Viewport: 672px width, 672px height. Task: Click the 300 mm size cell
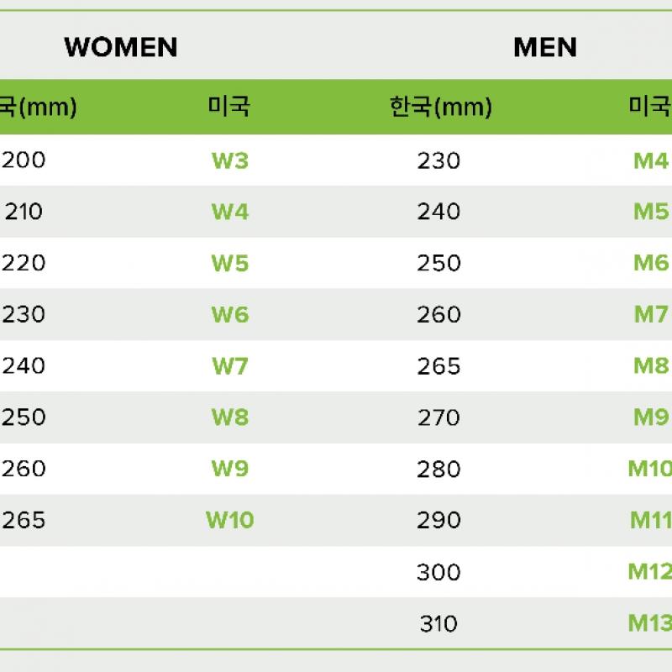tap(438, 572)
